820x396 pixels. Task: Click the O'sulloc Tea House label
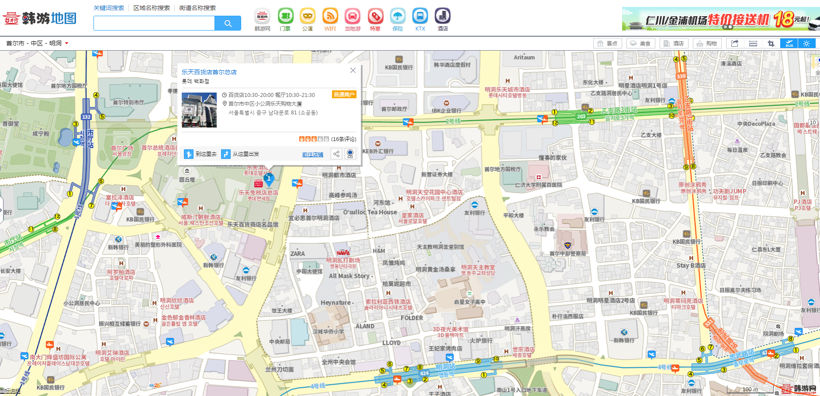[x=370, y=212]
